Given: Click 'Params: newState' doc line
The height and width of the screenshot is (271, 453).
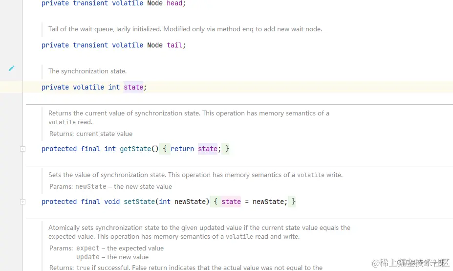Looking at the screenshot, I should point(110,186).
